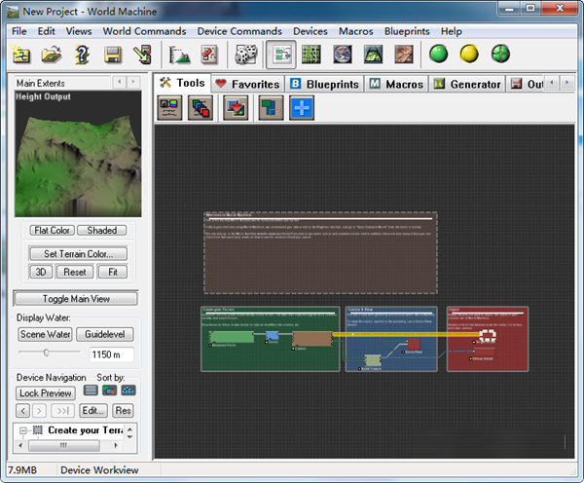Click the random seed dice icon

[247, 55]
